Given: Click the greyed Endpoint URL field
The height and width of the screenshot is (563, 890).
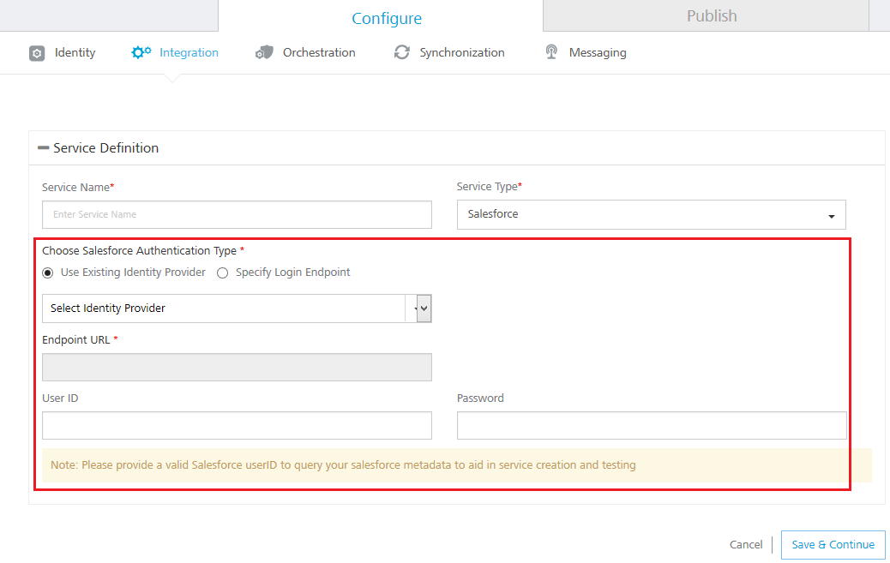Looking at the screenshot, I should point(237,368).
